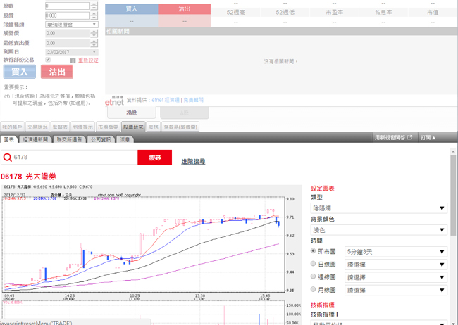Select the 圖表 sub-tab
Screen dimensions: 458x325
click(9, 139)
